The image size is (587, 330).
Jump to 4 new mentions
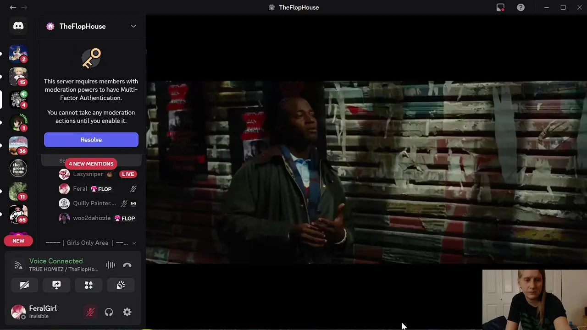[x=91, y=164]
